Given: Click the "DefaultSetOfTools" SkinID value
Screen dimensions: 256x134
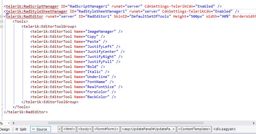Looking at the screenshot, I should (150, 16).
